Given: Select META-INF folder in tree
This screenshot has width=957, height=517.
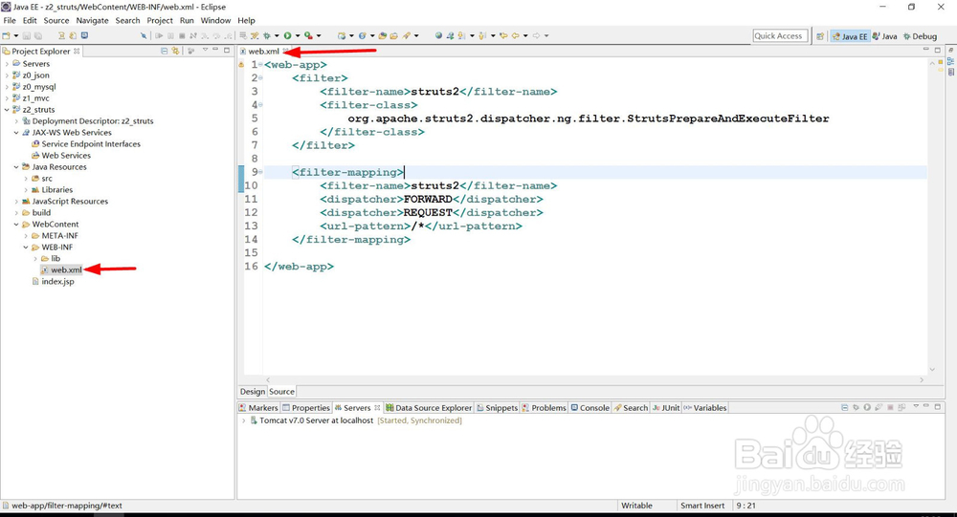Looking at the screenshot, I should 59,236.
